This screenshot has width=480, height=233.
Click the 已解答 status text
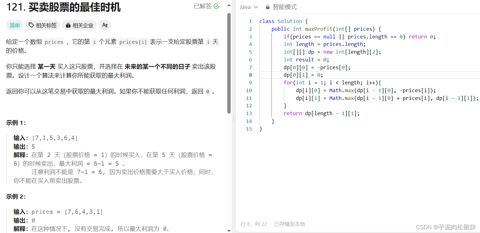point(203,6)
